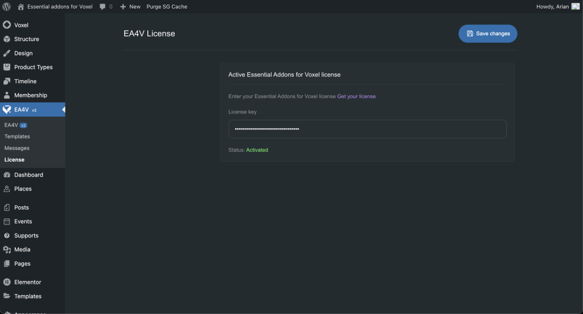Click the Media sidebar icon
The width and height of the screenshot is (583, 314).
tap(7, 250)
